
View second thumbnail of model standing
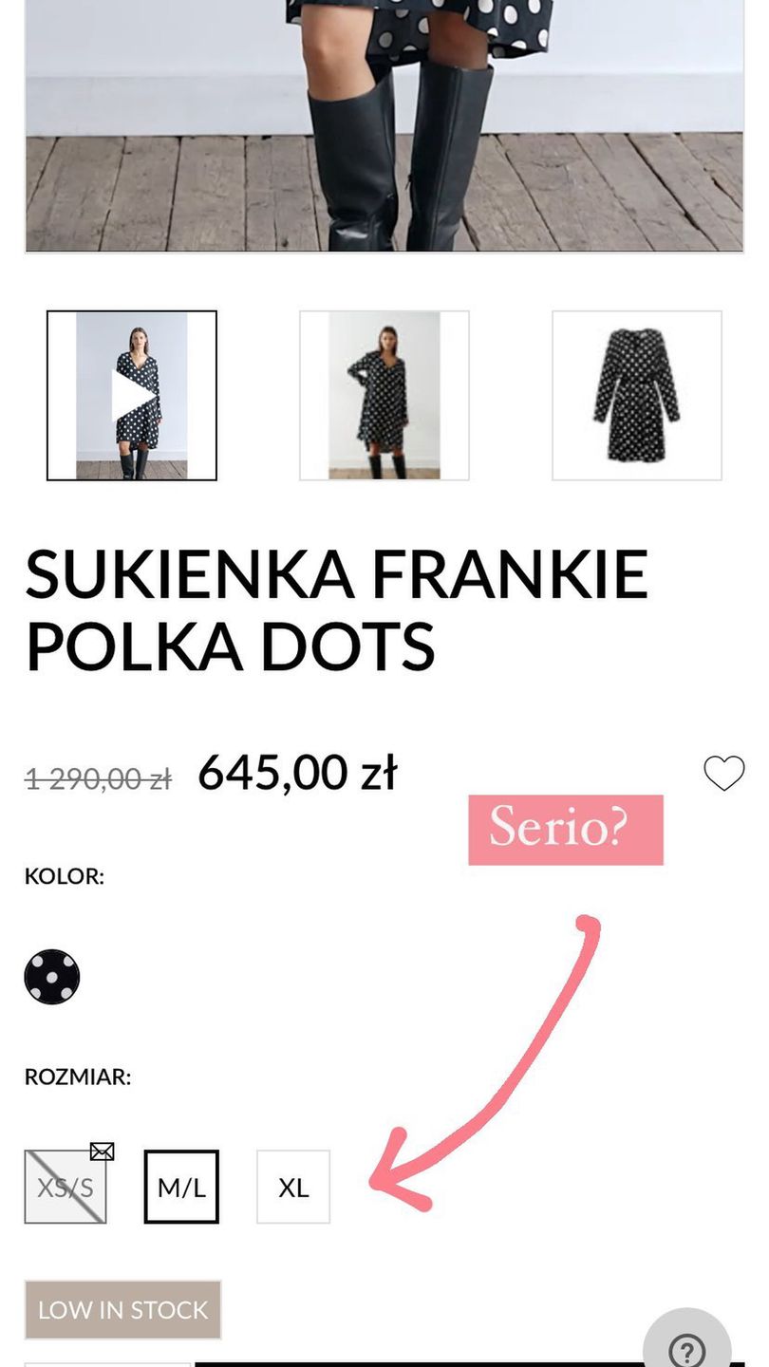point(384,396)
